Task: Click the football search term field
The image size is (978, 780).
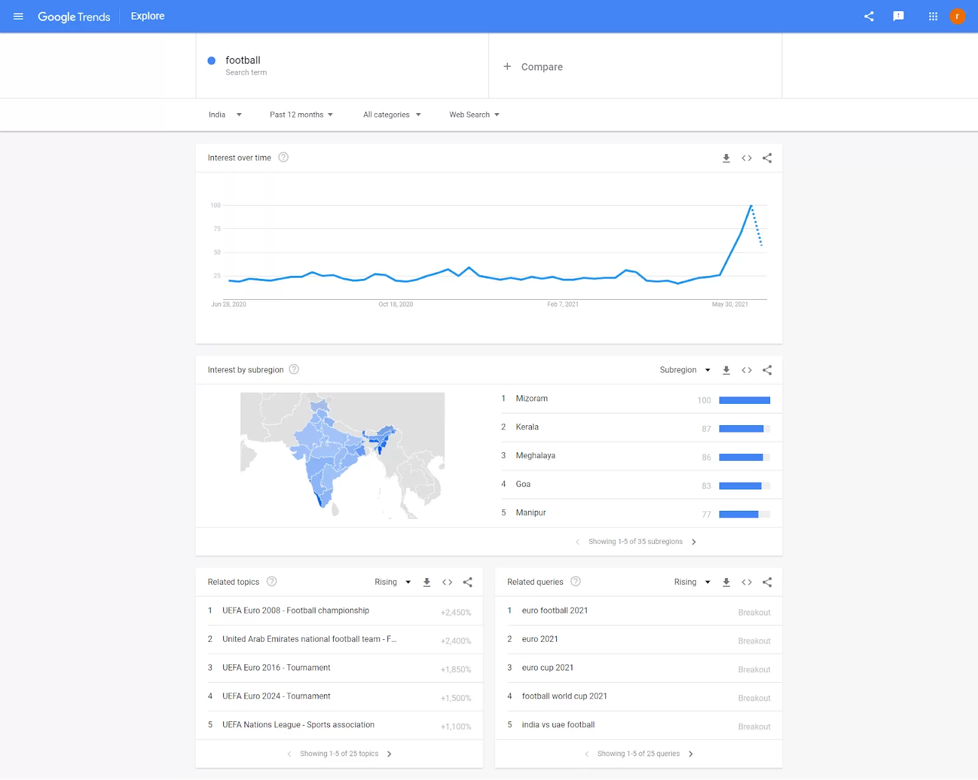Action: (x=342, y=65)
